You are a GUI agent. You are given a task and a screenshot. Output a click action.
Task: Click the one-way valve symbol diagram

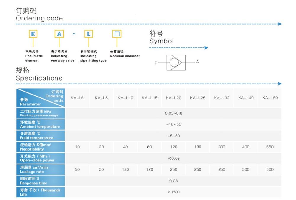[176, 62]
